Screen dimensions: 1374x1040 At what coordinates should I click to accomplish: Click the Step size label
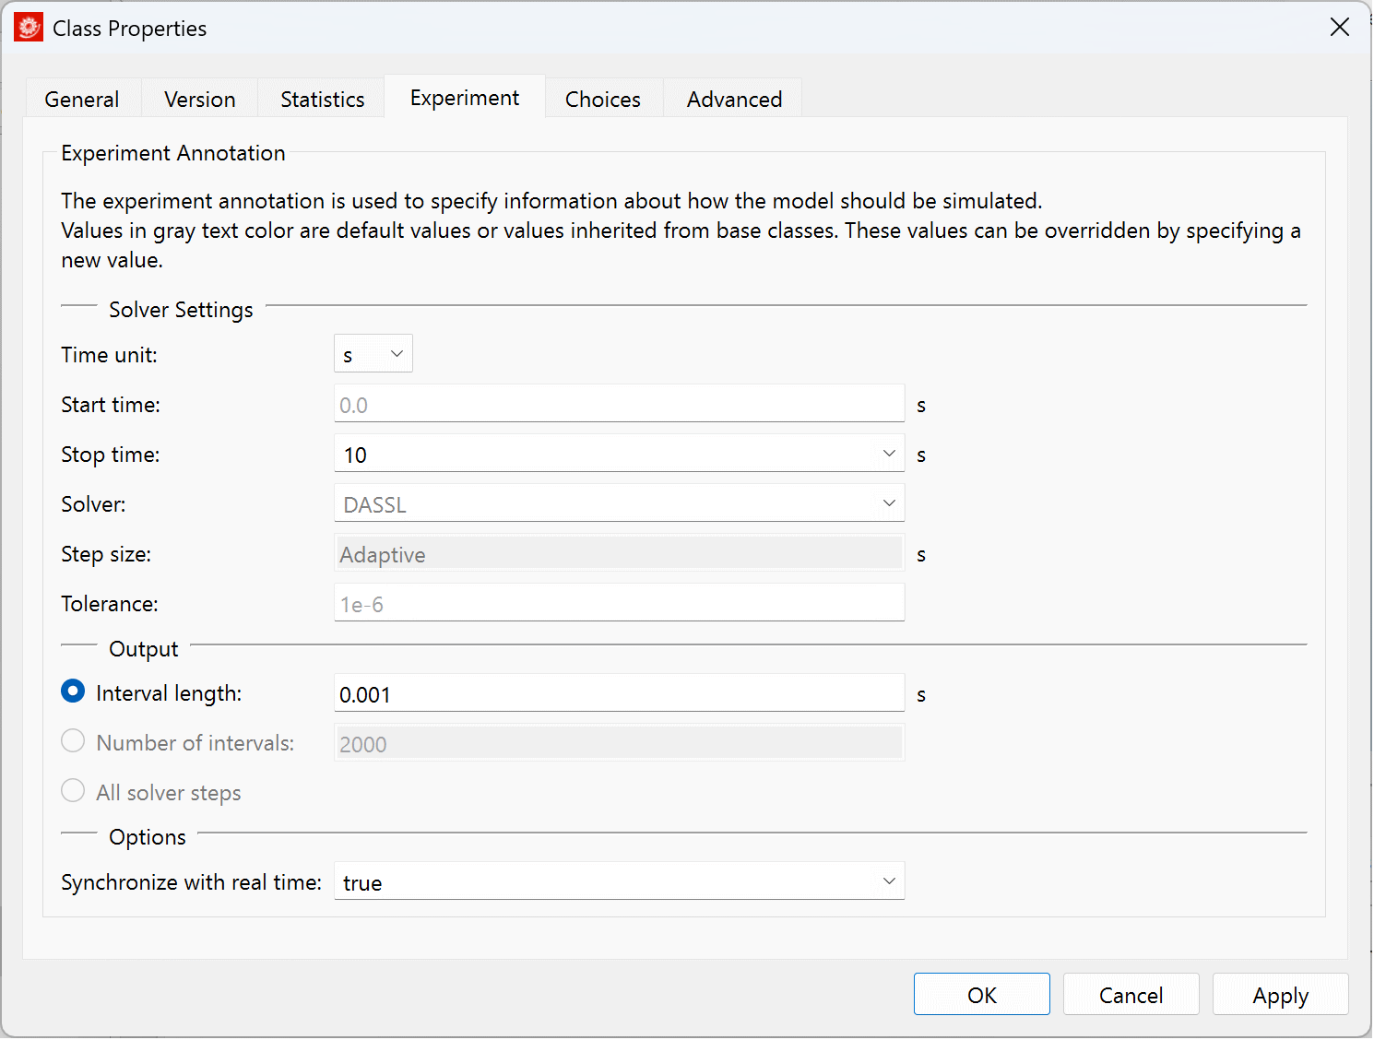coord(106,554)
